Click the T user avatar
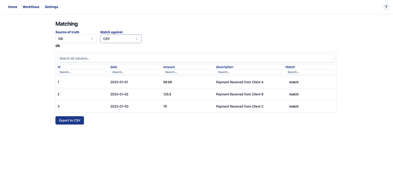Image resolution: width=393 pixels, height=177 pixels. point(386,7)
